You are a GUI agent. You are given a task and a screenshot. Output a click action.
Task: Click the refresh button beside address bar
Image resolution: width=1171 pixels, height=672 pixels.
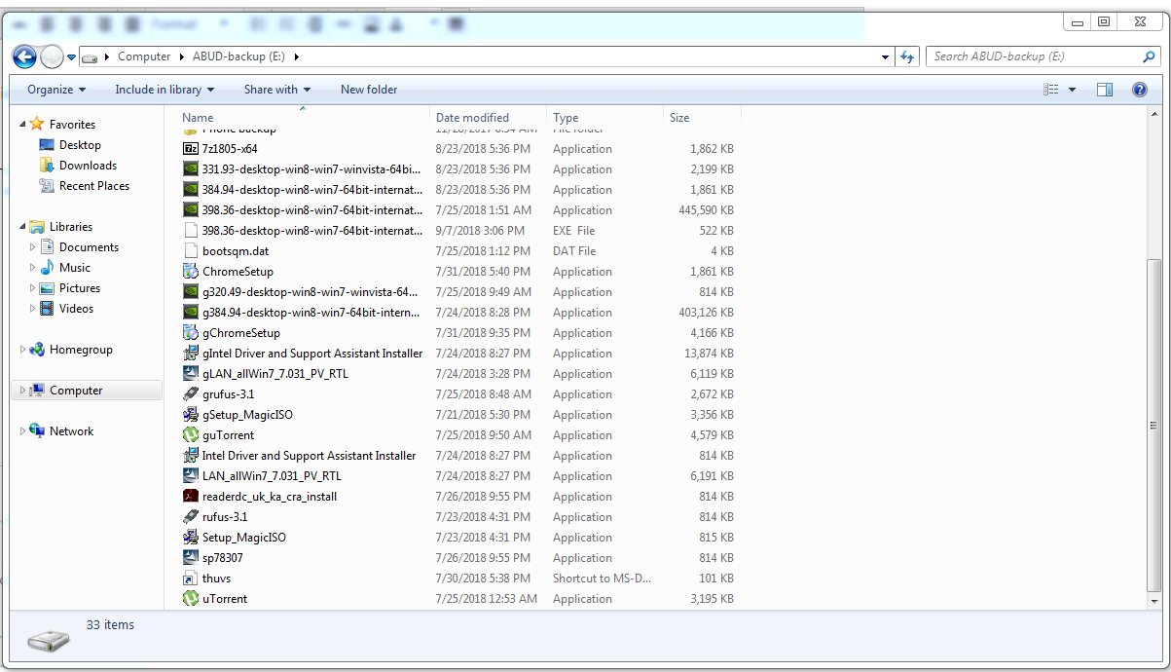pyautogui.click(x=908, y=56)
